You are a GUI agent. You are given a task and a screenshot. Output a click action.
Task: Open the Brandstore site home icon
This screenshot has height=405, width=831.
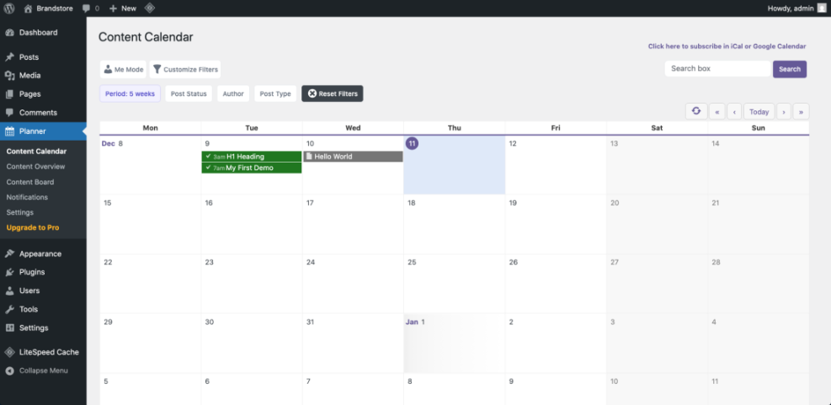[x=29, y=8]
